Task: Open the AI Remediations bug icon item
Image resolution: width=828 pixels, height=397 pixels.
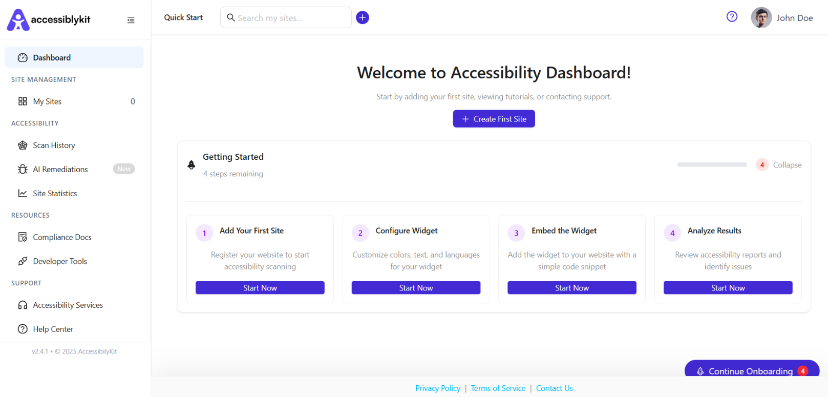Action: pyautogui.click(x=74, y=169)
